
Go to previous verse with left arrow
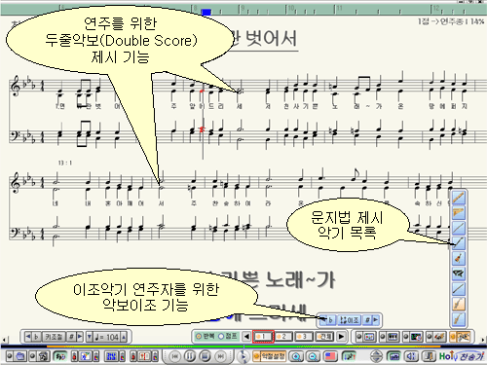[246, 337]
